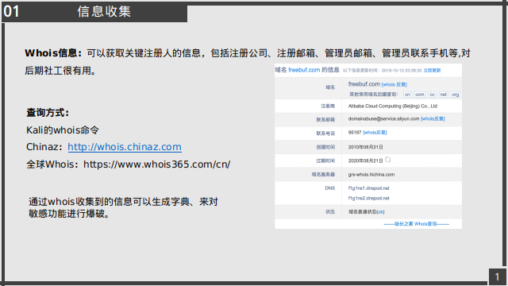Open the 站长之家 Whois查询 footer link

tap(416, 224)
